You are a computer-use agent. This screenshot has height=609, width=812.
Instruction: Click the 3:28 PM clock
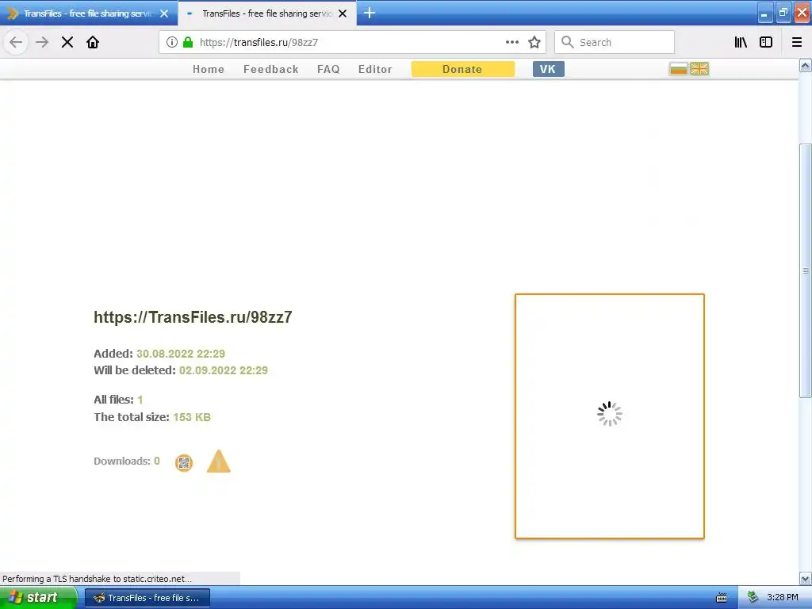[x=783, y=598]
